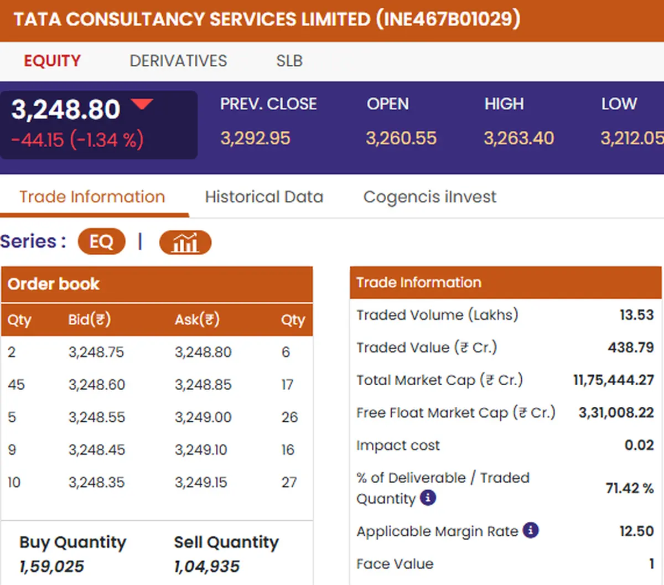Viewport: 664px width, 585px height.
Task: Click Traded Volume (Lakhs) value 13.53
Action: coord(636,315)
